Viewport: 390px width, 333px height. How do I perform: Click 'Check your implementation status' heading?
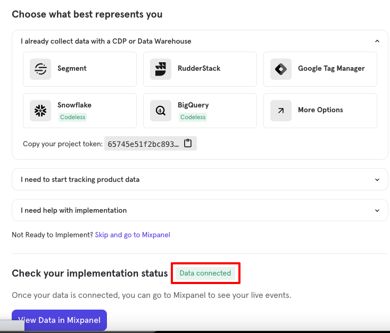click(90, 273)
